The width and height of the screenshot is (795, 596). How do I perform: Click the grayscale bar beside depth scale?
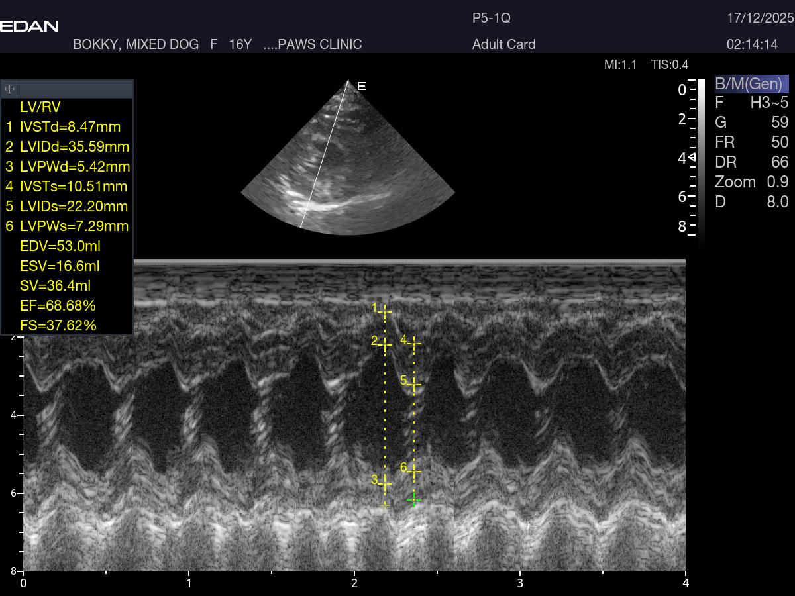click(x=701, y=159)
